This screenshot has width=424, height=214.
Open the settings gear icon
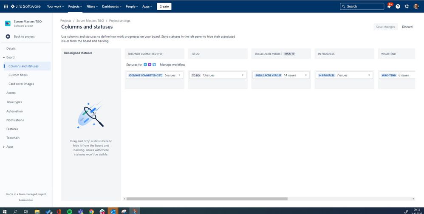407,6
